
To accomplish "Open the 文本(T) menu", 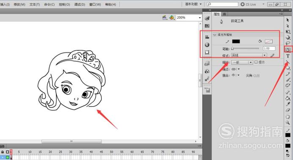I will 35,4.
